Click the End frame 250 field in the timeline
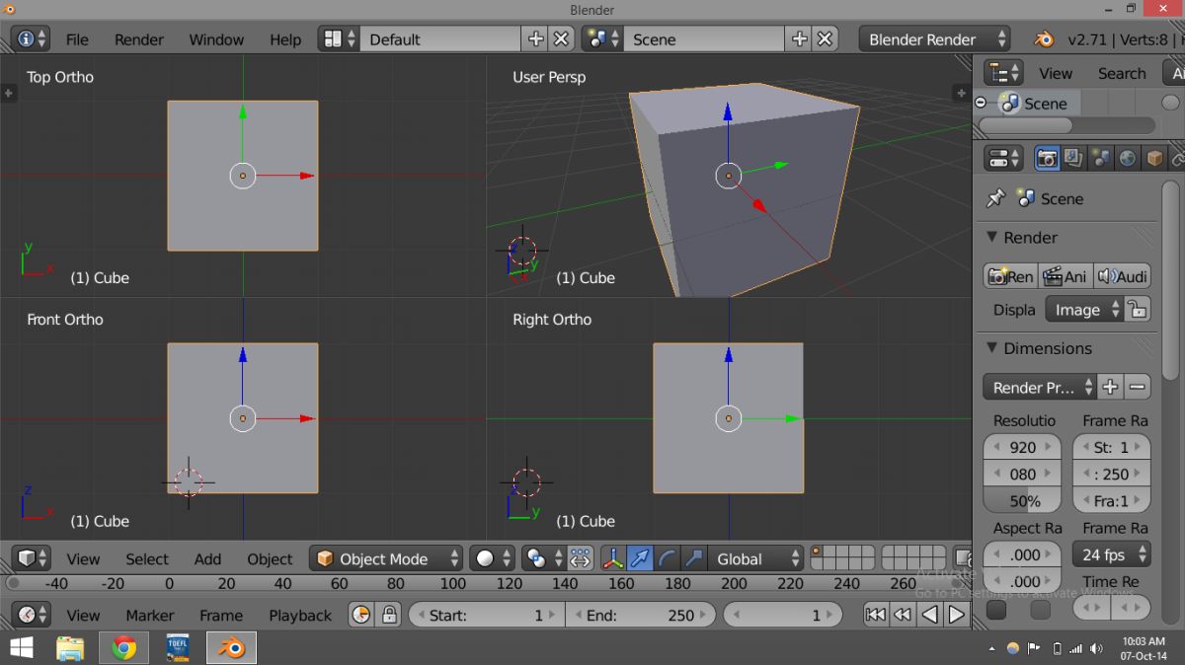Image resolution: width=1185 pixels, height=665 pixels. pyautogui.click(x=639, y=615)
